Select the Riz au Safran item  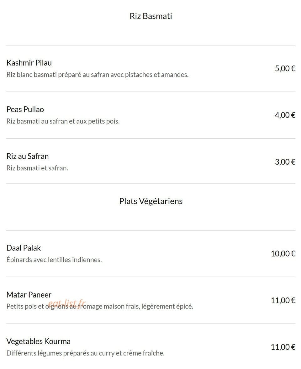[28, 156]
